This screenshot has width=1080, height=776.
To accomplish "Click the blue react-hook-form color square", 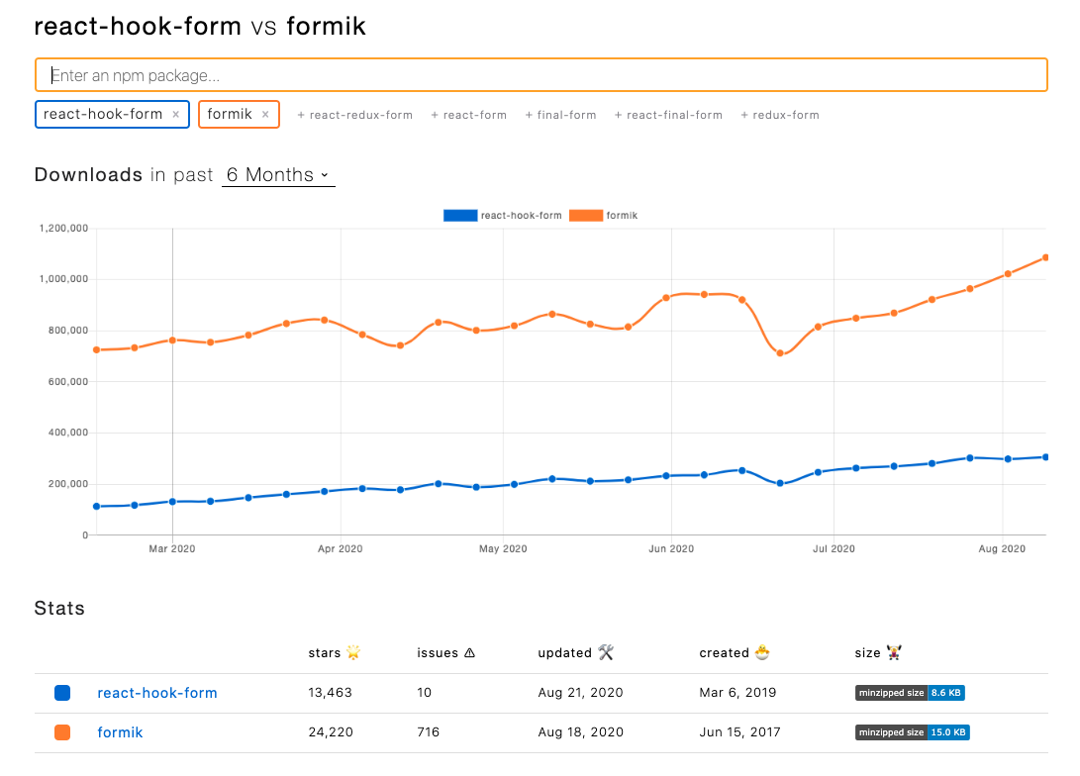I will (x=62, y=693).
